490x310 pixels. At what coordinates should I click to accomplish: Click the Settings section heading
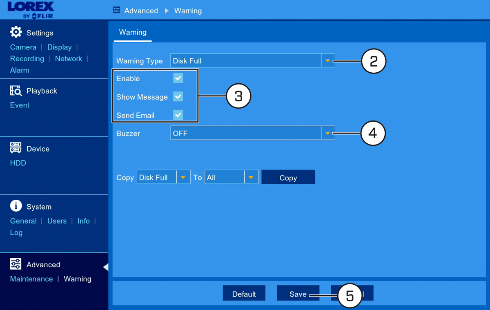coord(40,33)
